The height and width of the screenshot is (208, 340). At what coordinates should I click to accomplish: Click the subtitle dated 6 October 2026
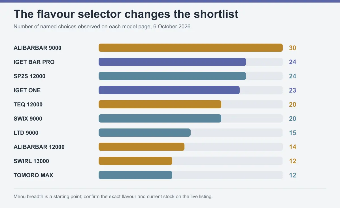103,27
